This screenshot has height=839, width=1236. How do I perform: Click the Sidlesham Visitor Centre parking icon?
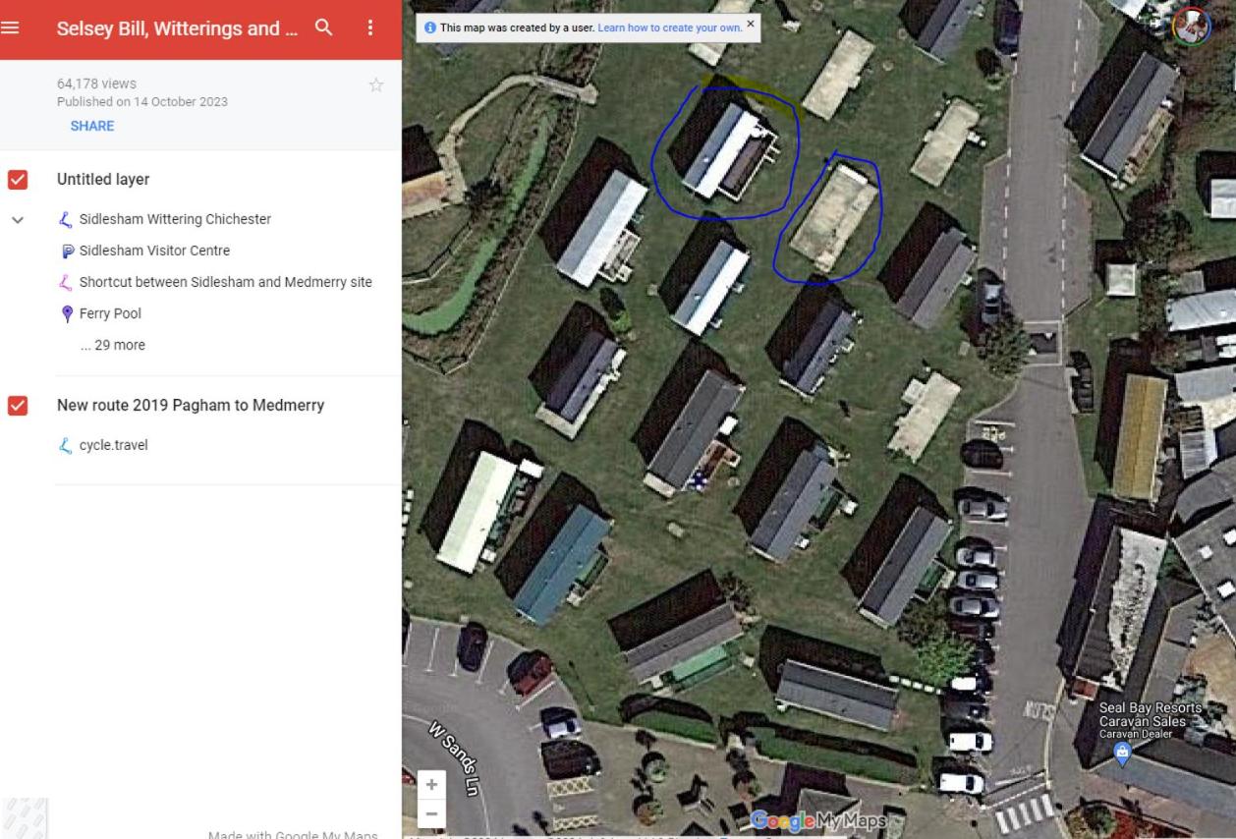point(67,251)
